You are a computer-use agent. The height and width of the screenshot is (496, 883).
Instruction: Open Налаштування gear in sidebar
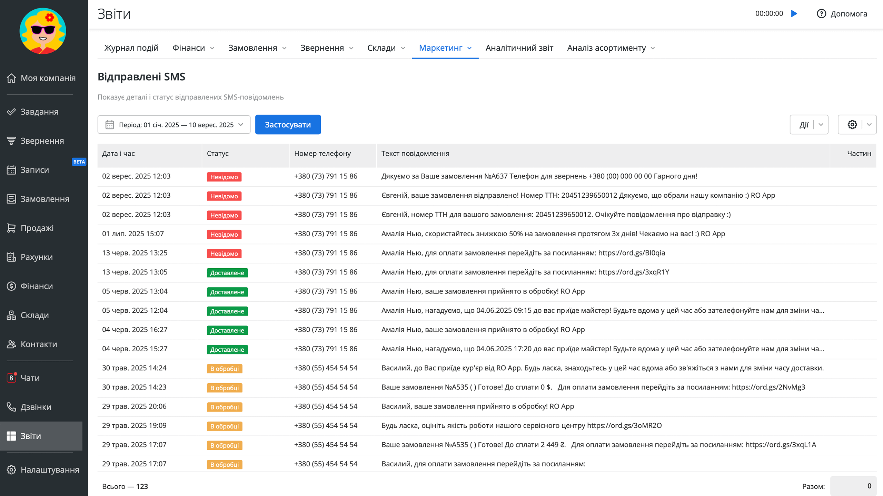50,469
